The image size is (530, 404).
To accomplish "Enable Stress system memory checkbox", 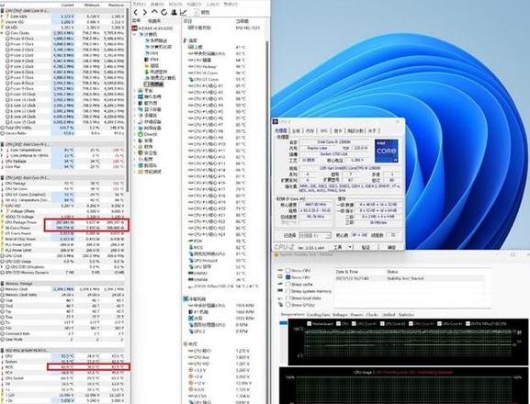I will 288,291.
